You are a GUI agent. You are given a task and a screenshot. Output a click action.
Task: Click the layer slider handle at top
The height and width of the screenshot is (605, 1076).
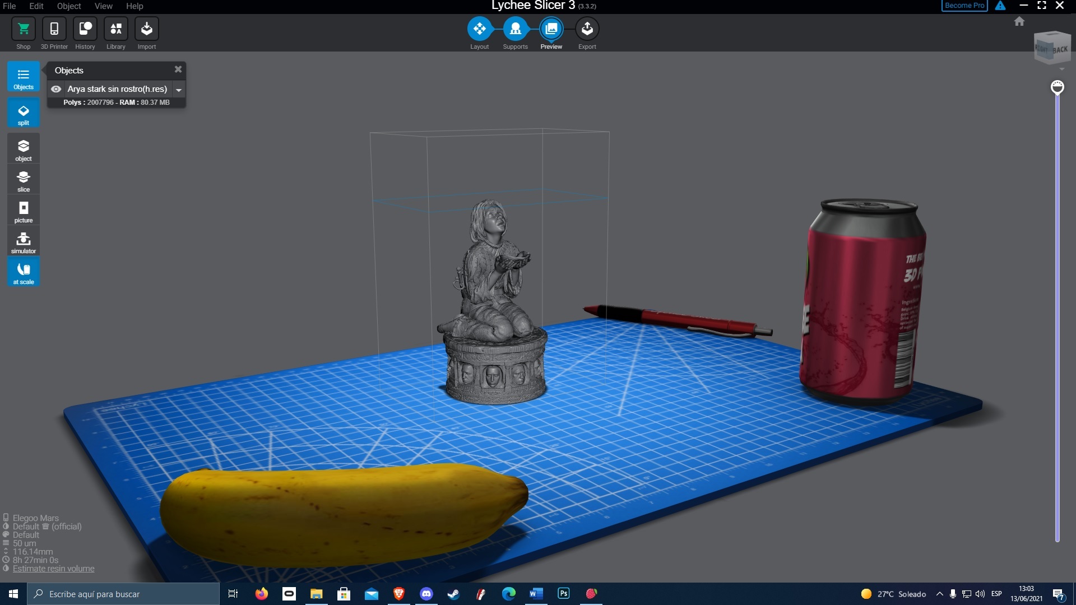point(1058,87)
